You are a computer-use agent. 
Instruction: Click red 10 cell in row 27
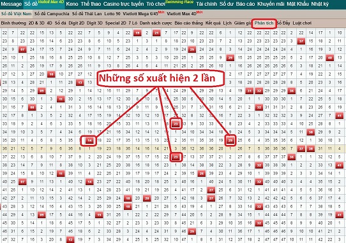pyautogui.click(x=51, y=74)
